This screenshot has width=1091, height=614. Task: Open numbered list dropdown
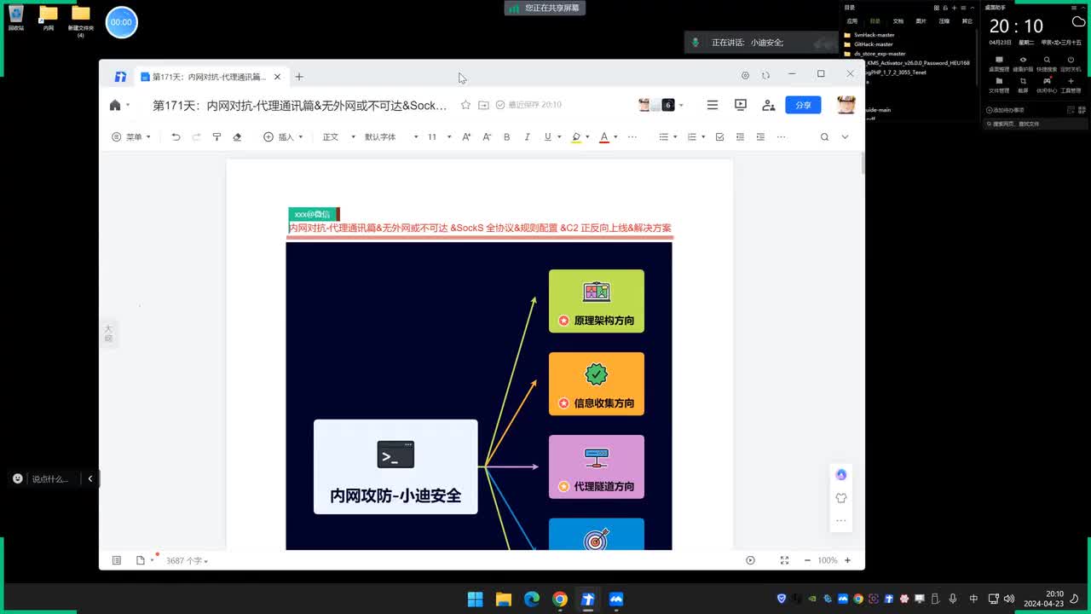[696, 136]
